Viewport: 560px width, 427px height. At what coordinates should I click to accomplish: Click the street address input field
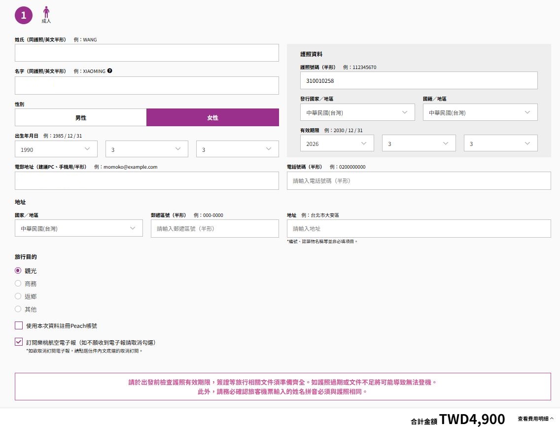(419, 228)
